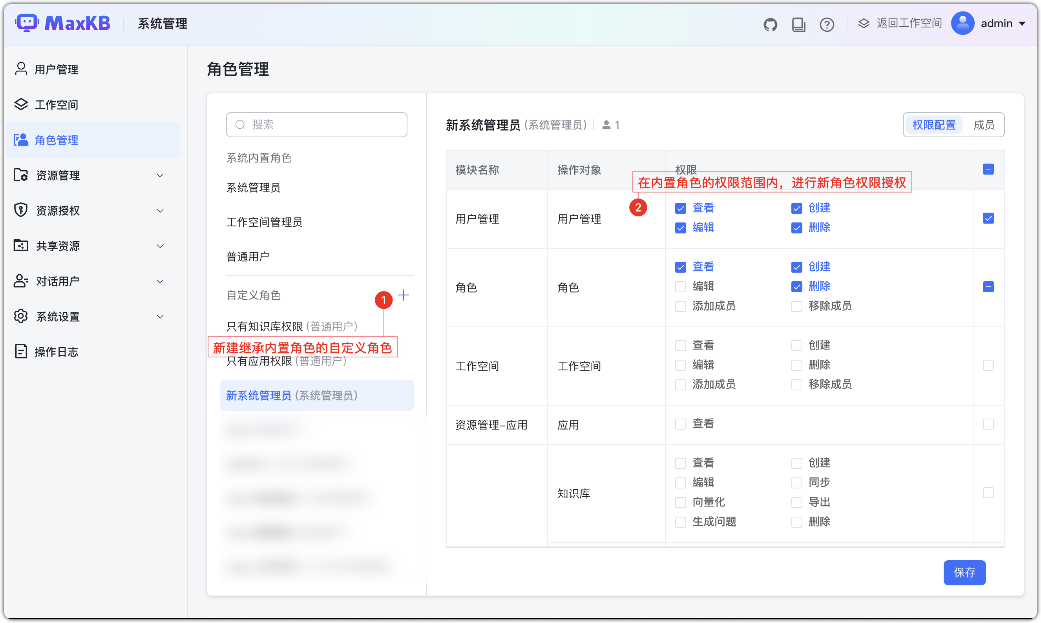Click 返回工作空间 in the top bar
The width and height of the screenshot is (1041, 623).
coord(908,23)
